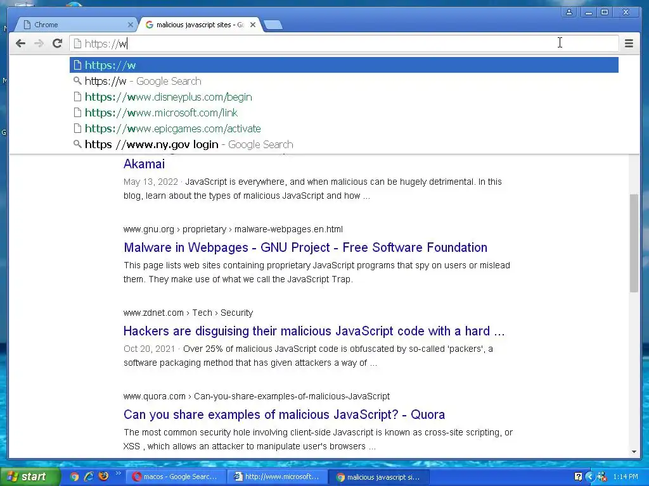
Task: Pick the microsoft.com/link suggestion
Action: click(x=344, y=113)
